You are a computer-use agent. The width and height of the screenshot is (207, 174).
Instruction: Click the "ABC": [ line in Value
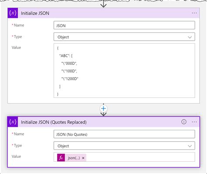66,56
